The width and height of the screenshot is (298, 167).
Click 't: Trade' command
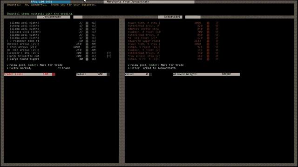pos(64,68)
